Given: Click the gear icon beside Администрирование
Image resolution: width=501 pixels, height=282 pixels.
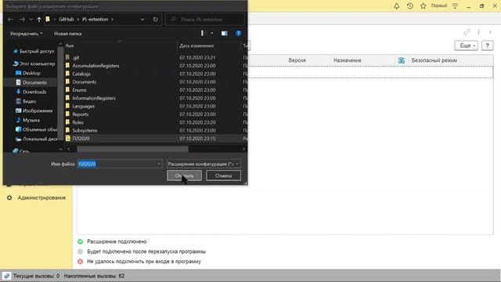Looking at the screenshot, I should tap(9, 198).
